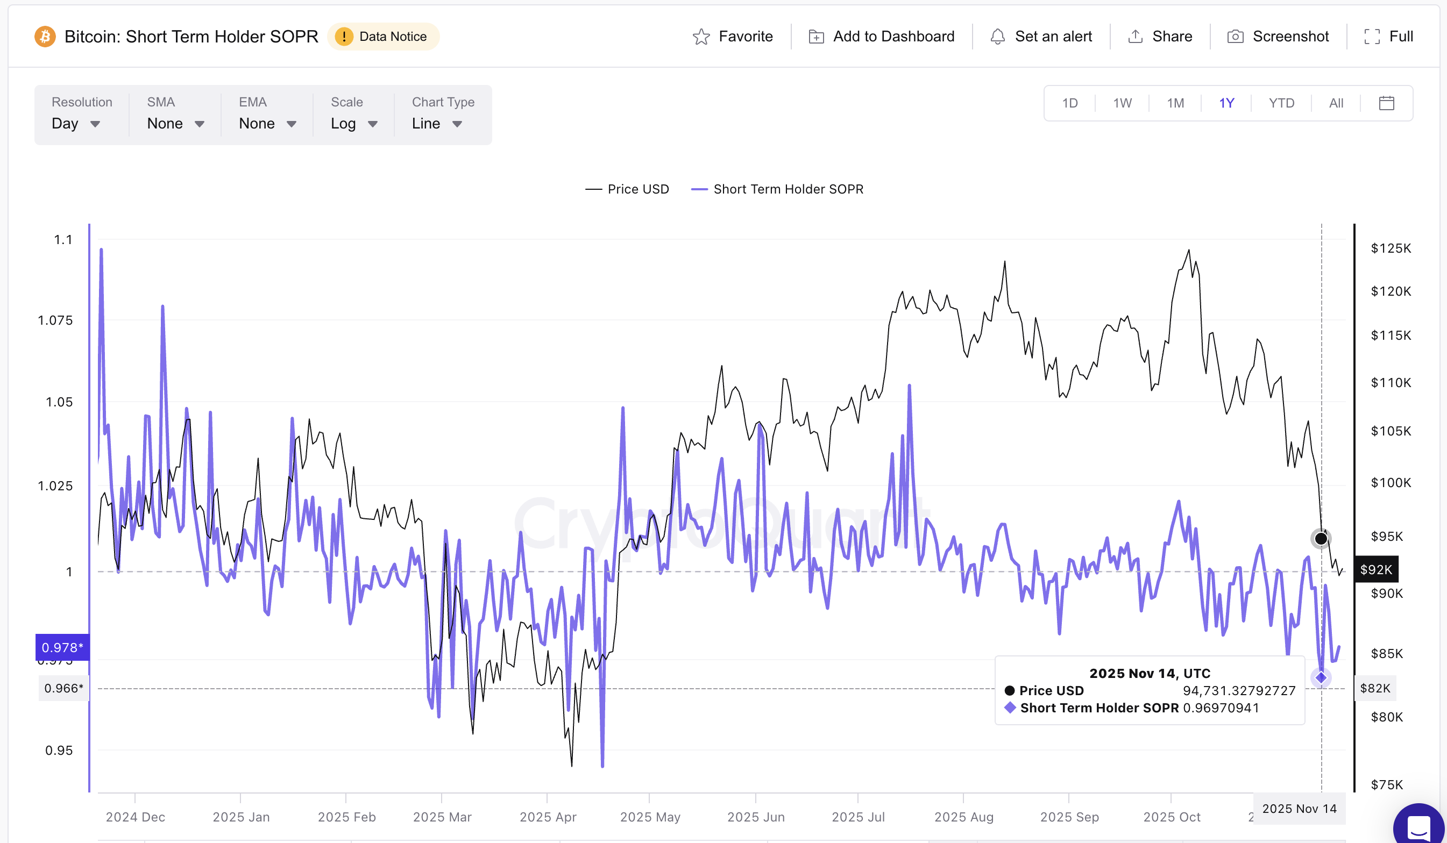Click the 2025 Nov 14 date marker
The height and width of the screenshot is (843, 1447).
coord(1299,809)
